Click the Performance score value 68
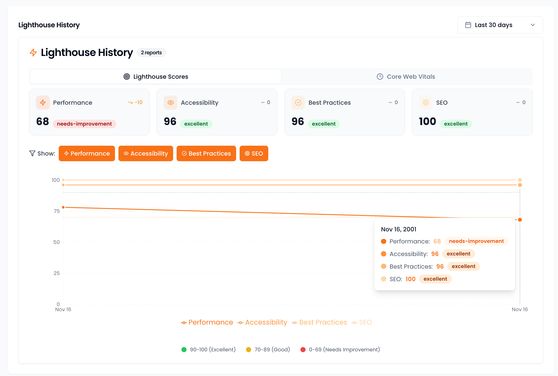 pos(43,122)
